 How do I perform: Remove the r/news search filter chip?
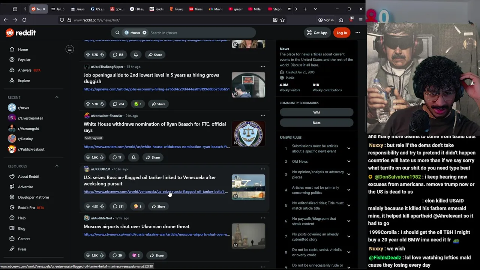(144, 33)
